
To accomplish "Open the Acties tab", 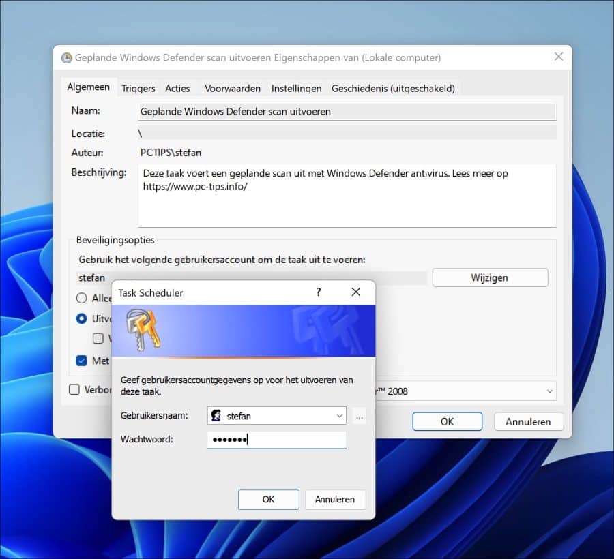I will click(177, 89).
